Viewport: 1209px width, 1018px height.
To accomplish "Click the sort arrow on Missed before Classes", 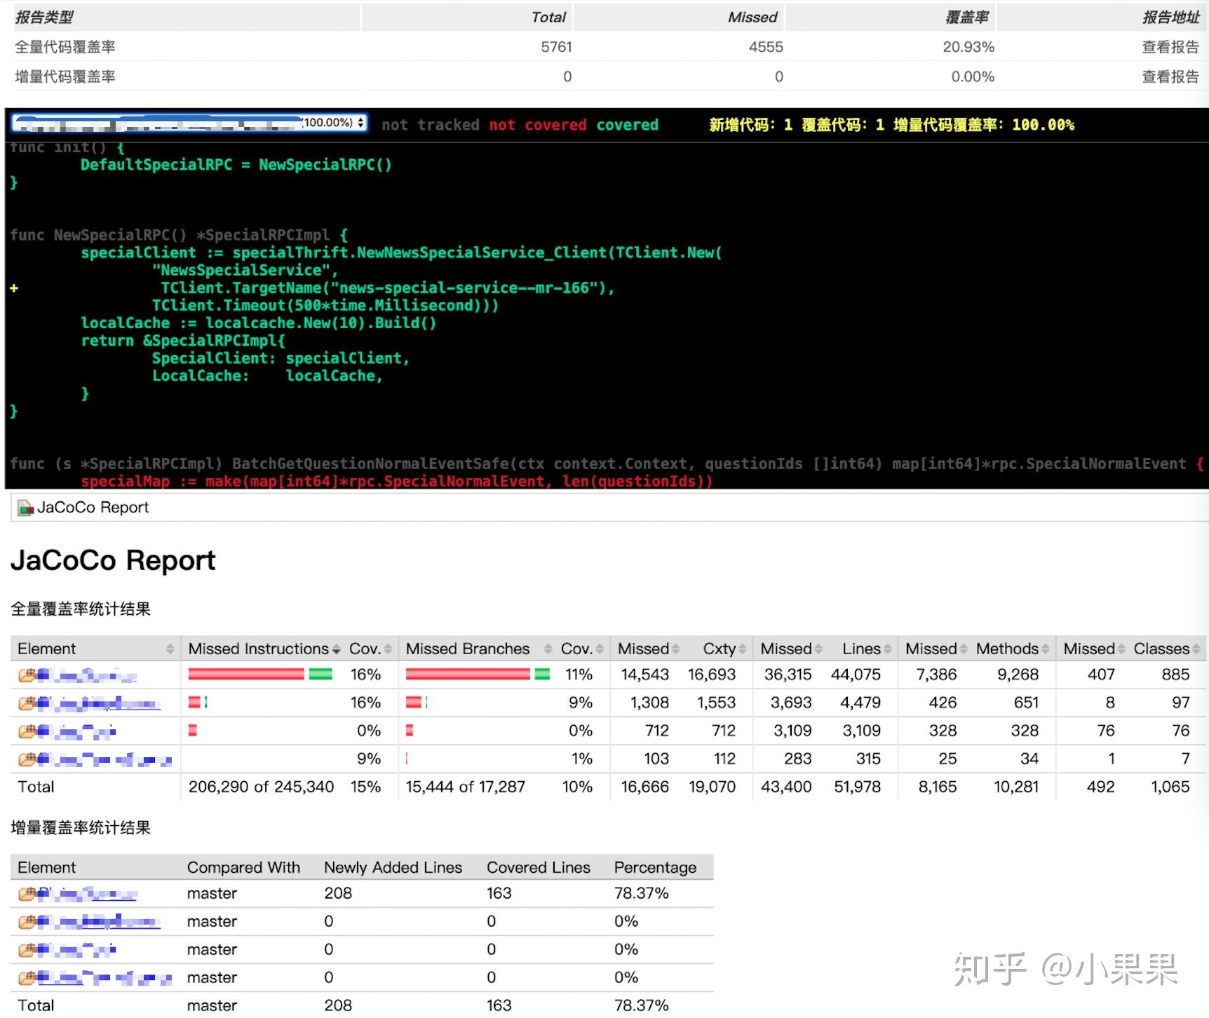I will [1121, 649].
